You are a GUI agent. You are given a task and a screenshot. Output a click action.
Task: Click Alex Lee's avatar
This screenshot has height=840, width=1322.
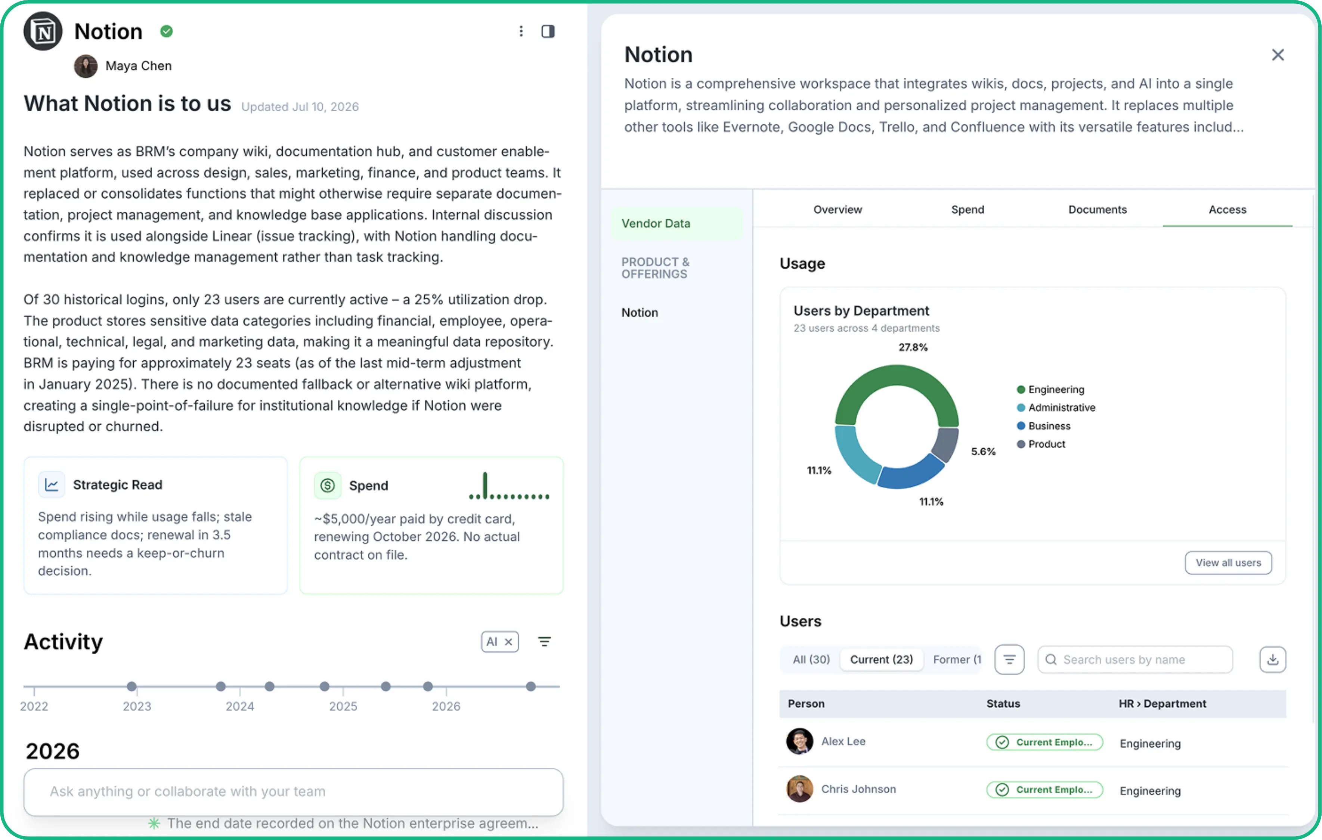pos(799,742)
